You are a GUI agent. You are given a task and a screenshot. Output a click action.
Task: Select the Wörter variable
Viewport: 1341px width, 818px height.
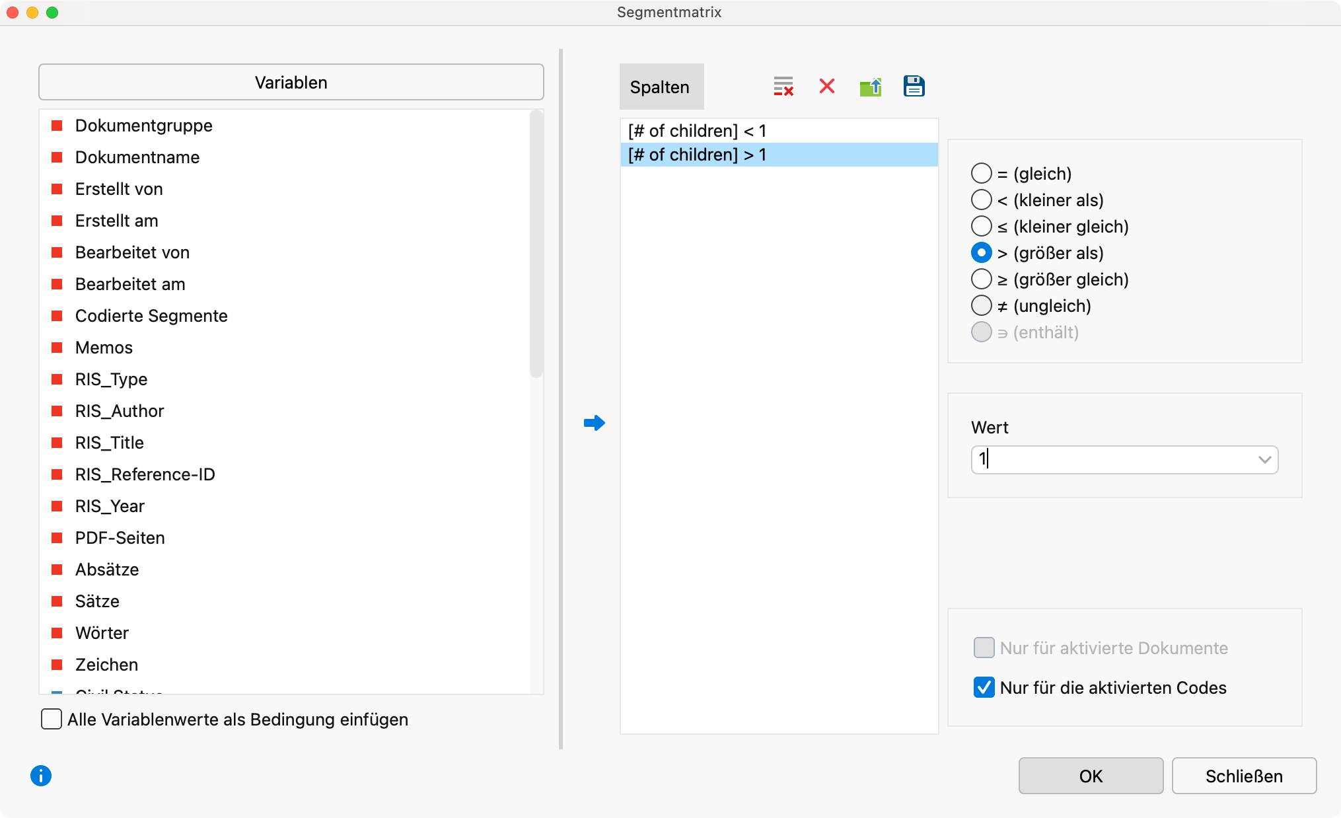click(102, 633)
